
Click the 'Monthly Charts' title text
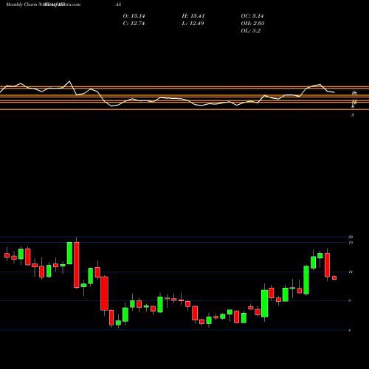21,4
